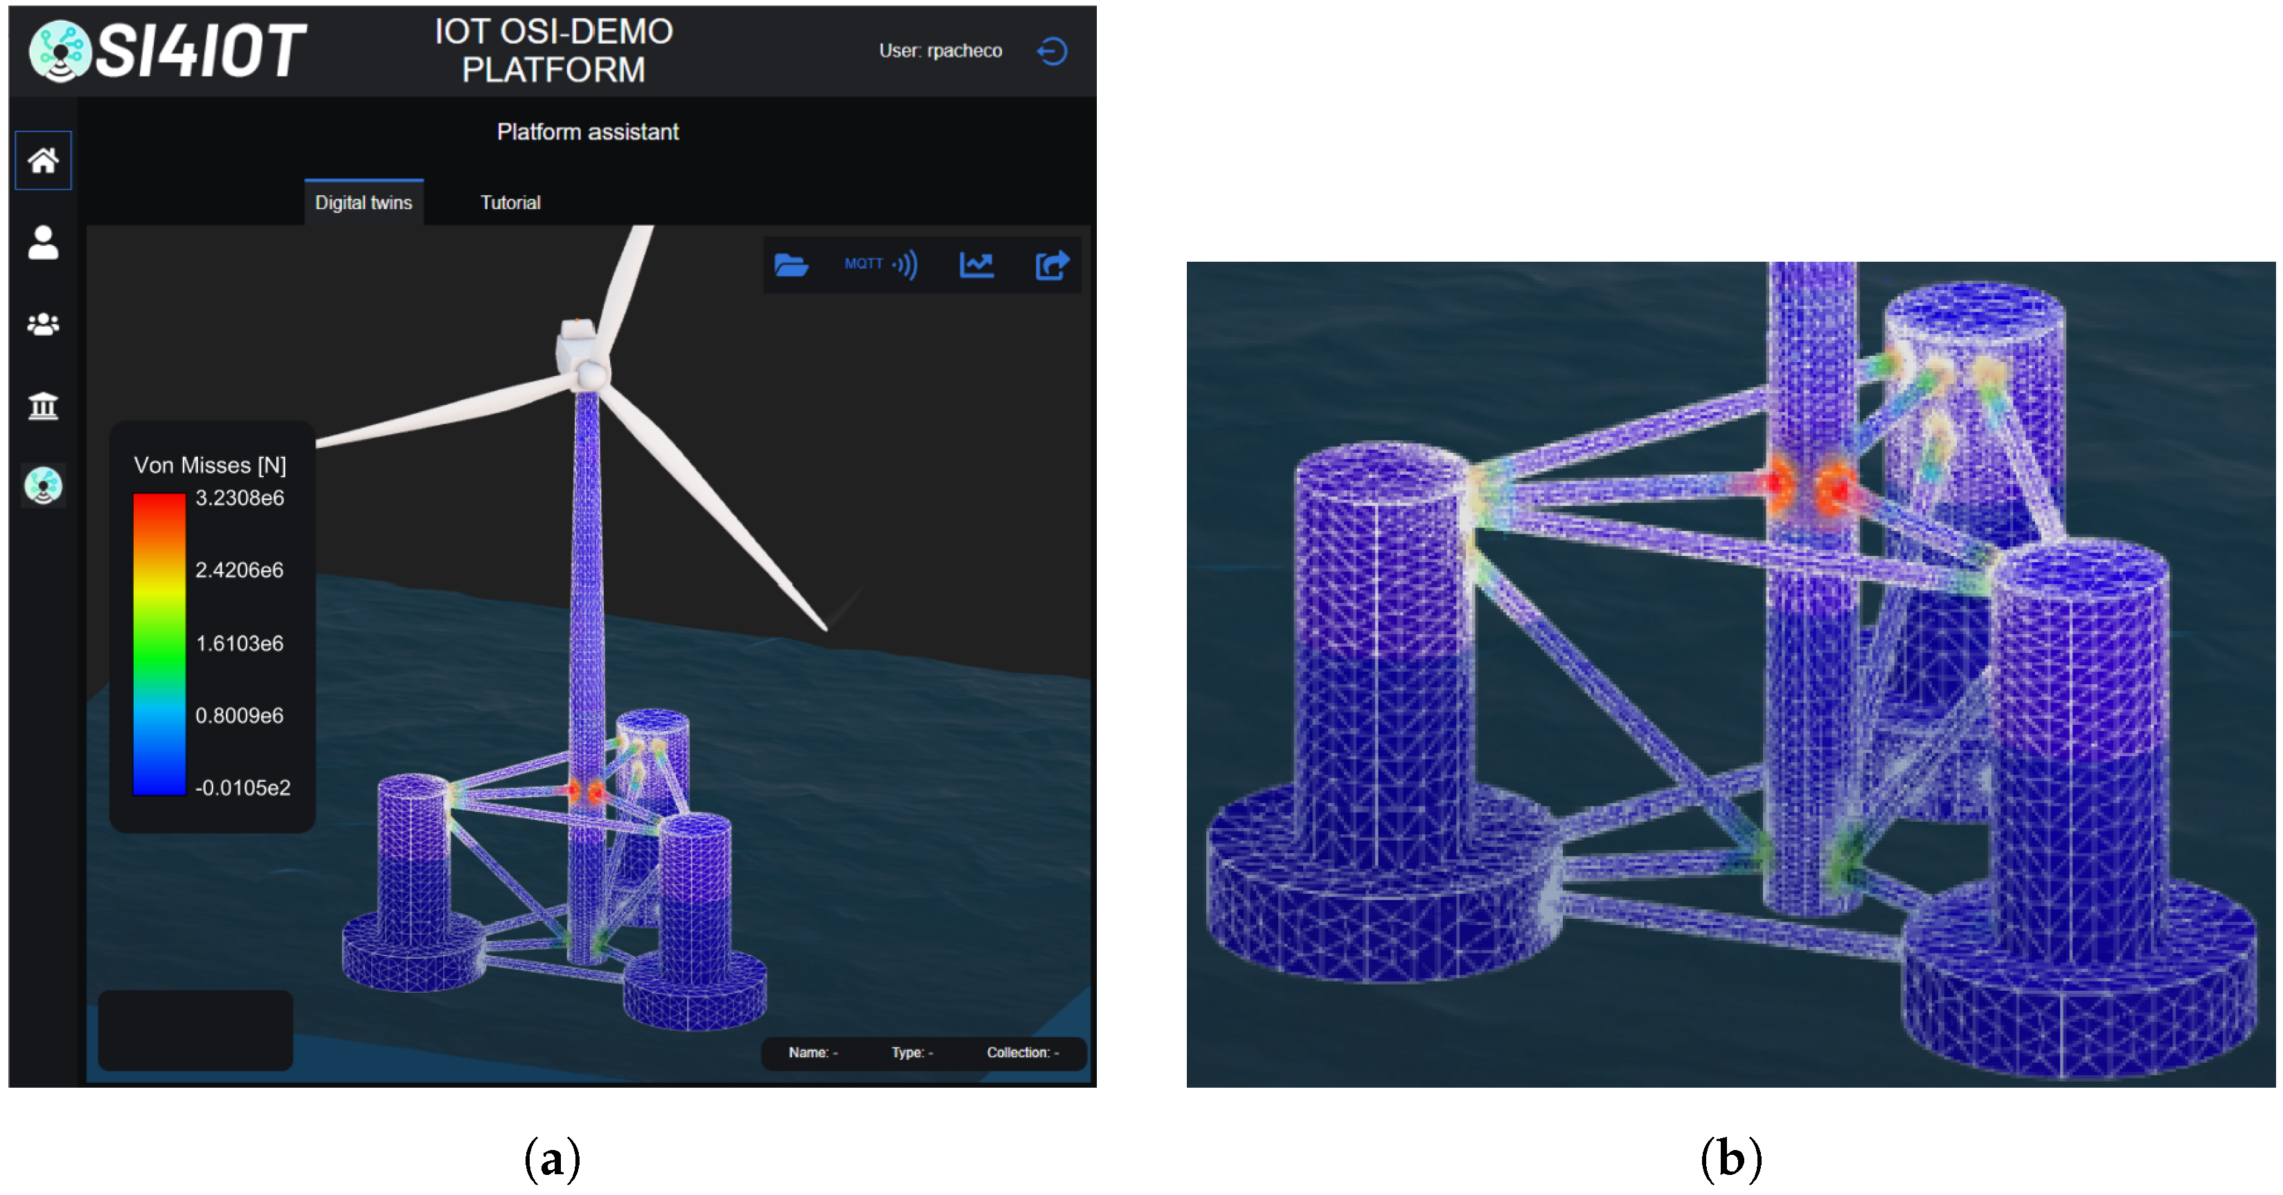Image resolution: width=2283 pixels, height=1195 pixels.
Task: Open the users group sidebar icon
Action: (42, 324)
